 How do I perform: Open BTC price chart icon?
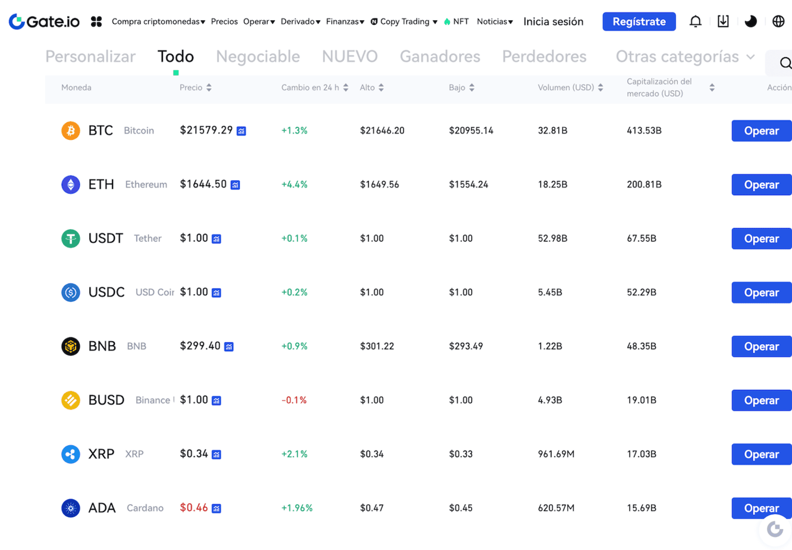[241, 131]
